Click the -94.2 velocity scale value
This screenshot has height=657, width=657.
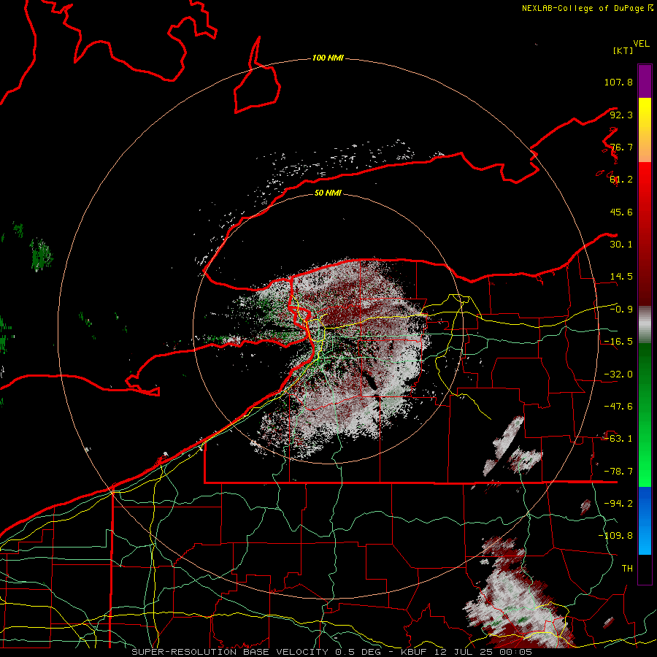618,504
